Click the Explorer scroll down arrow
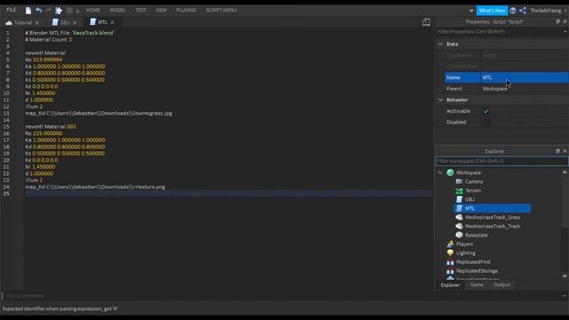Screen dimensions: 569x320 [565, 276]
